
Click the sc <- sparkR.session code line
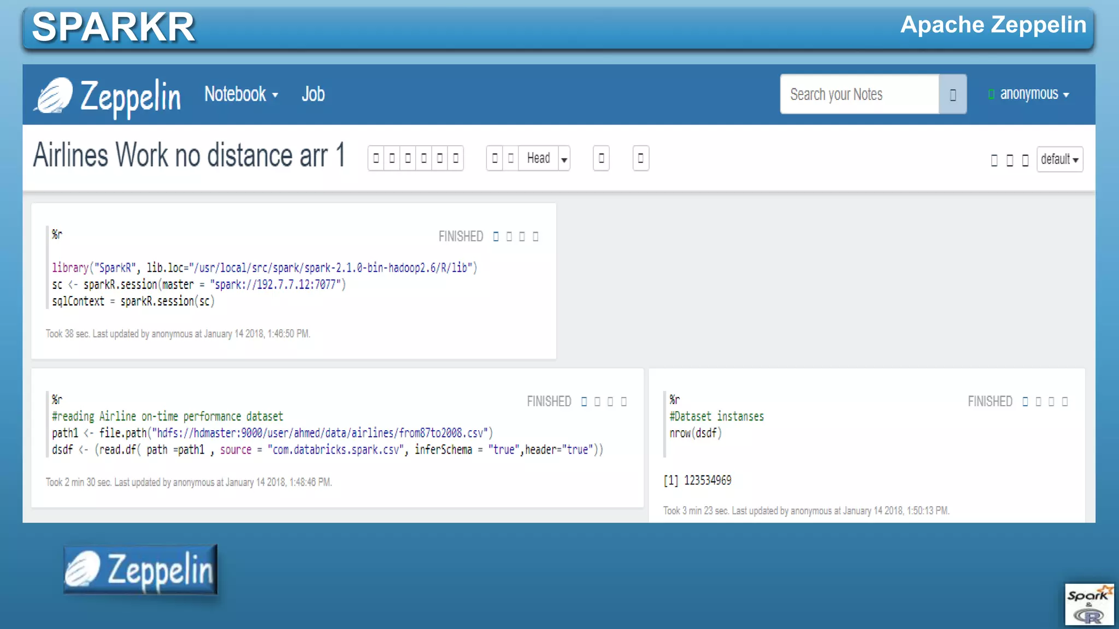pyautogui.click(x=199, y=284)
